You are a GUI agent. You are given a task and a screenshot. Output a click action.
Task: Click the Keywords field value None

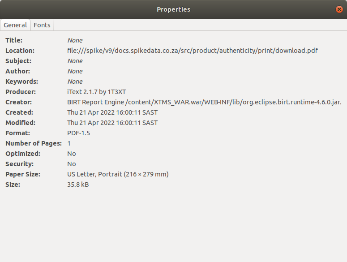coord(75,82)
